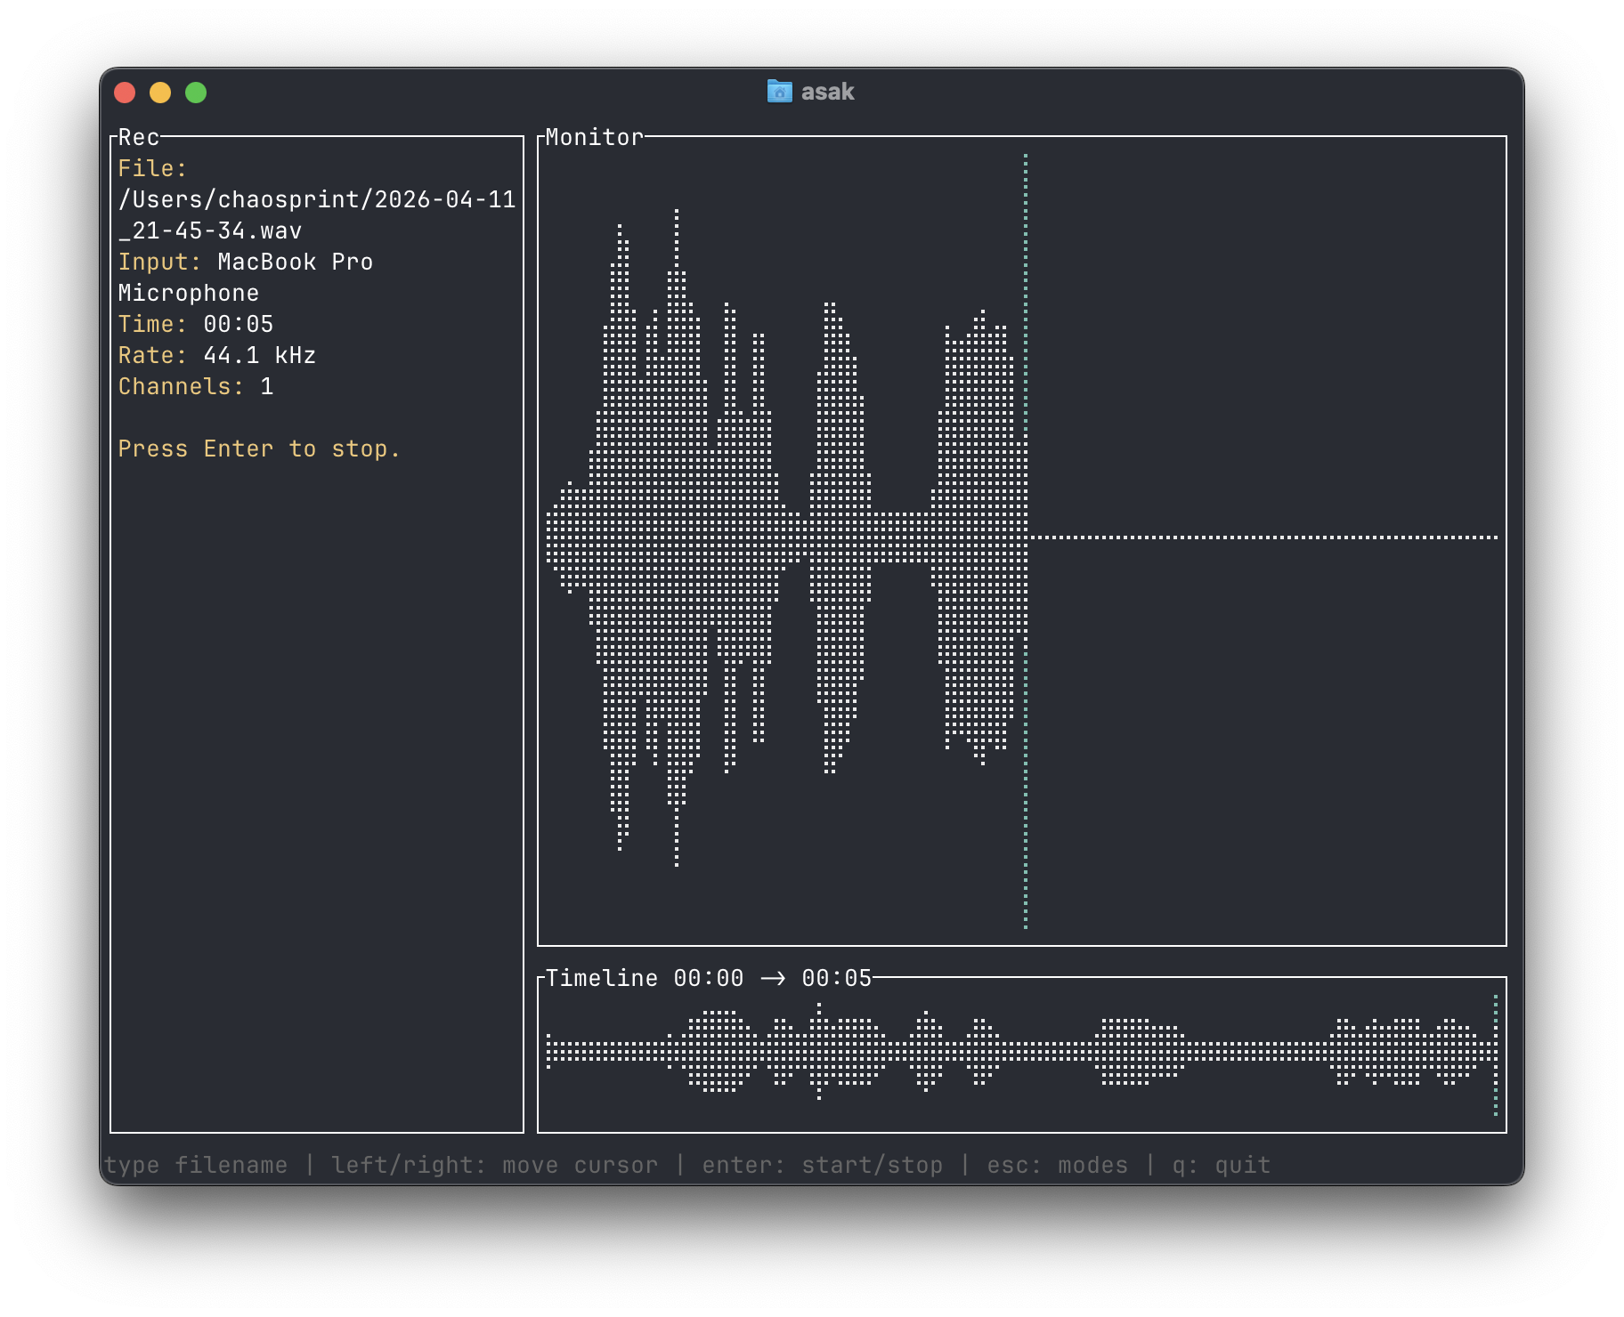Screen dimensions: 1624x1317
Task: Click the q: quit hint in status bar
Action: click(1220, 1164)
